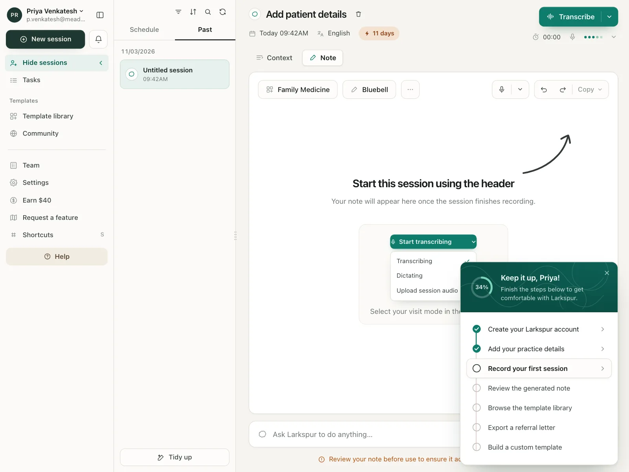Search sessions with the magnifier icon
The width and height of the screenshot is (629, 472).
[x=208, y=12]
